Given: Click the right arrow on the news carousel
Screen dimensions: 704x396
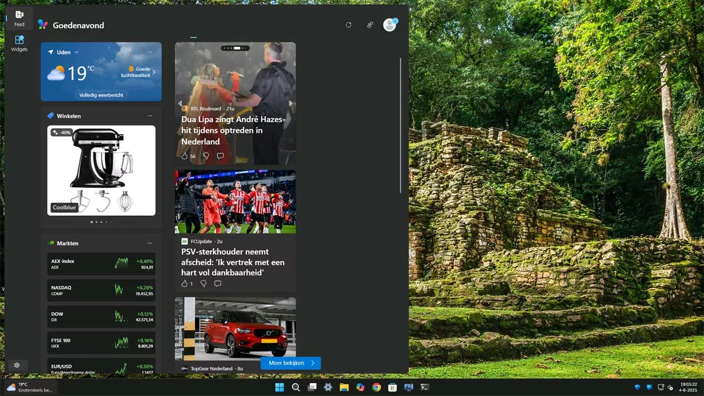Looking at the screenshot, I should pos(290,103).
